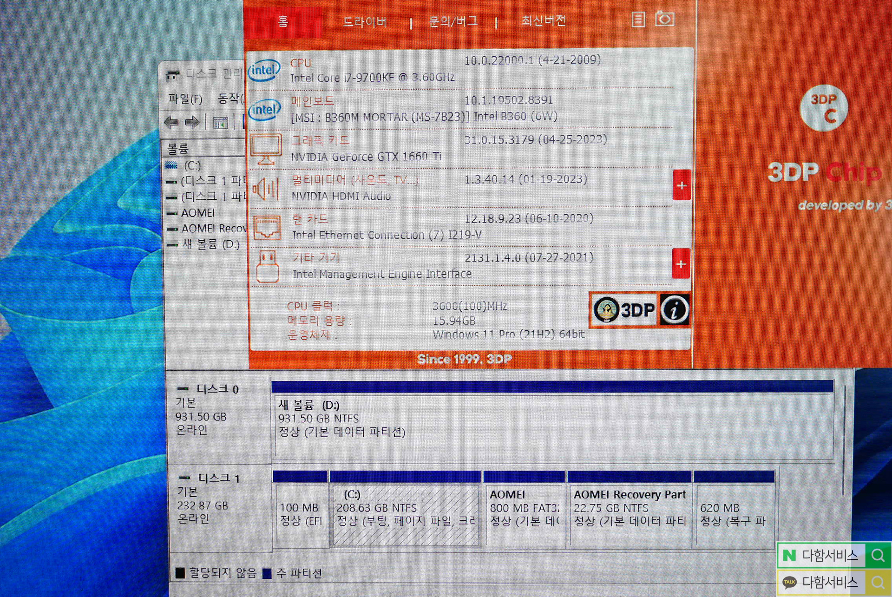
Task: Switch to the 드라이버 tab
Action: [x=365, y=22]
